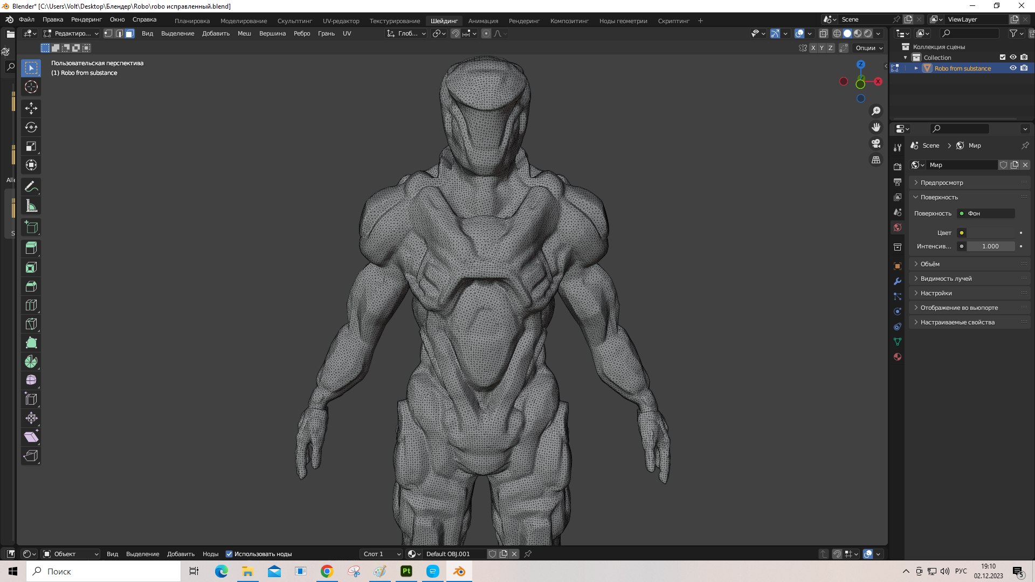1035x582 pixels.
Task: Activate the Scale tool
Action: point(31,146)
